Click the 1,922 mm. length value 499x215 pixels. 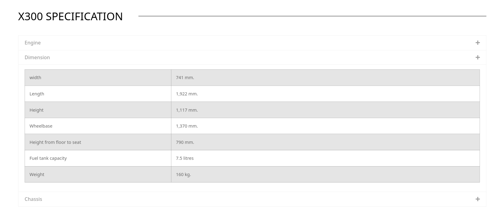click(187, 94)
